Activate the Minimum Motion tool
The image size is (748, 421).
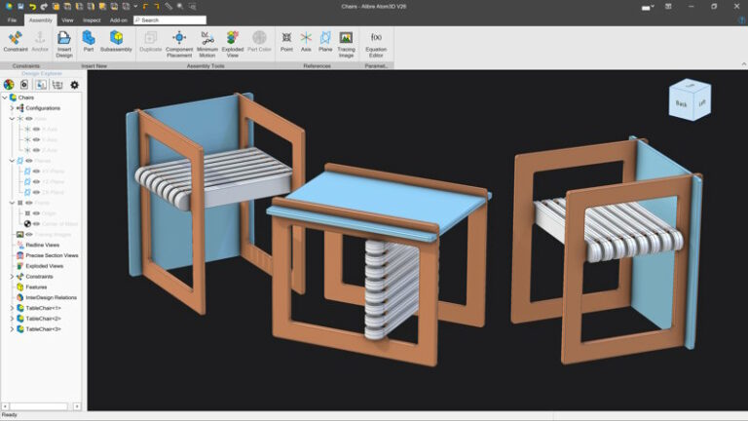point(207,44)
